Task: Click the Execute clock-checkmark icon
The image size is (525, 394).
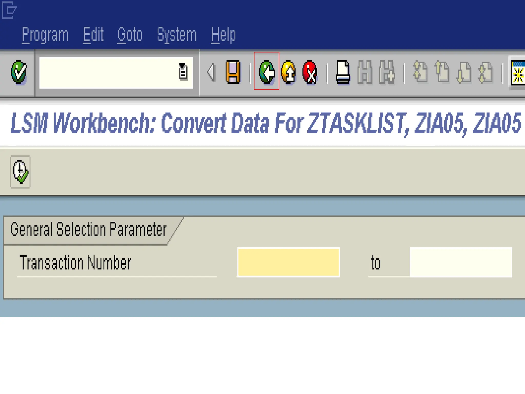Action: point(20,172)
